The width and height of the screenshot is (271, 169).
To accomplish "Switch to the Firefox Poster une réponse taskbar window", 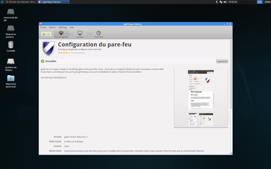I will pos(21,2).
